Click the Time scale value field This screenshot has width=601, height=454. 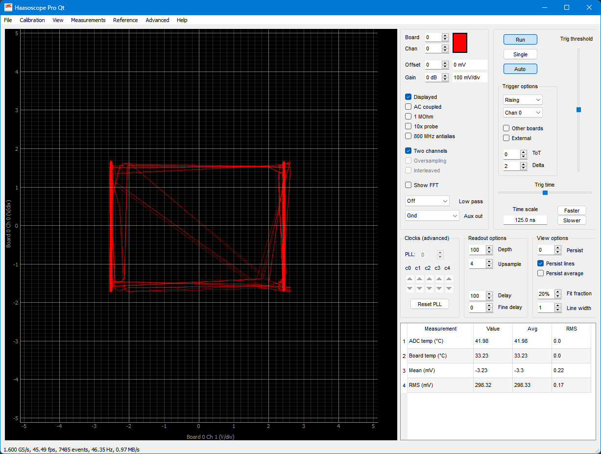(x=525, y=220)
